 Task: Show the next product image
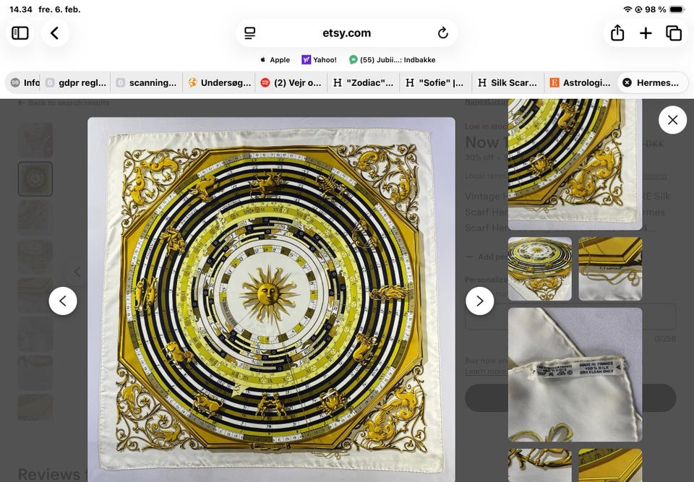click(x=480, y=301)
